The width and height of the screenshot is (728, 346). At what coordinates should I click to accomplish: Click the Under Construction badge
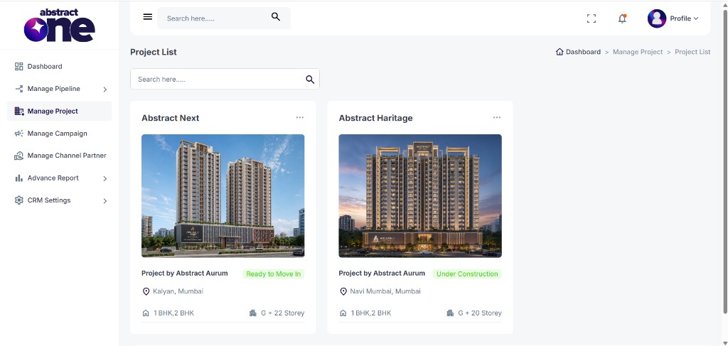[x=467, y=274]
